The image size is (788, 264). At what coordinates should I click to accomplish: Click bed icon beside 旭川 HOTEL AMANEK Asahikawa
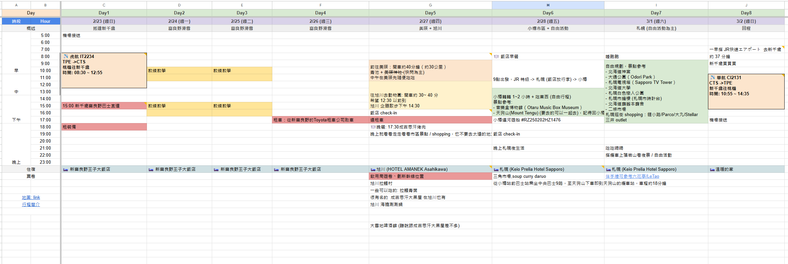pos(373,169)
